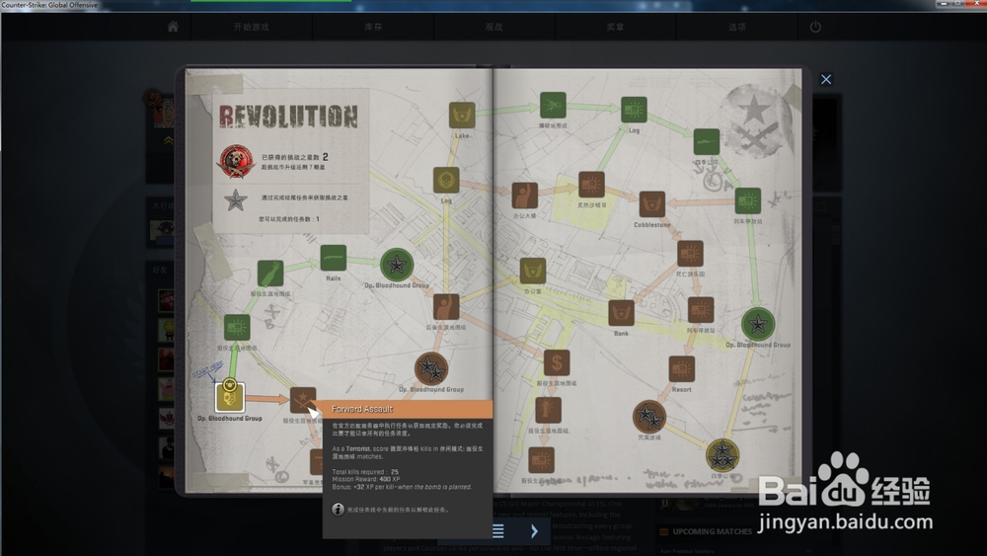Open the 库存 inventory menu

pyautogui.click(x=373, y=27)
